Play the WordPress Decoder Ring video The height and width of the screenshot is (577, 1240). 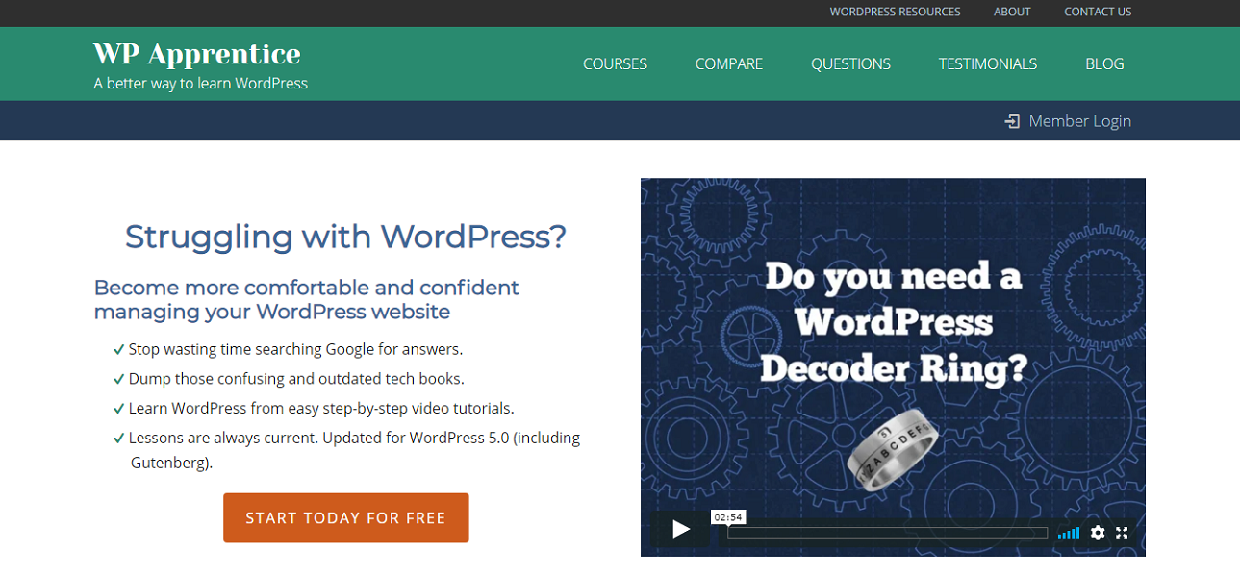tap(681, 530)
